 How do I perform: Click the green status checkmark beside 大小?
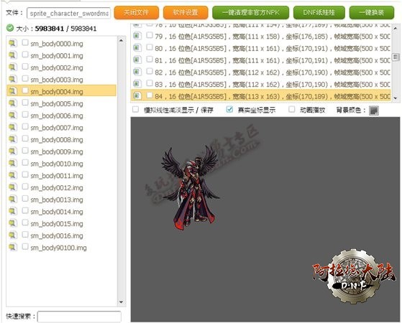pyautogui.click(x=10, y=28)
